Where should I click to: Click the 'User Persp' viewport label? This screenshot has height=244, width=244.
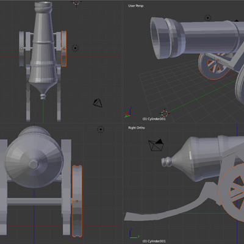(135, 5)
